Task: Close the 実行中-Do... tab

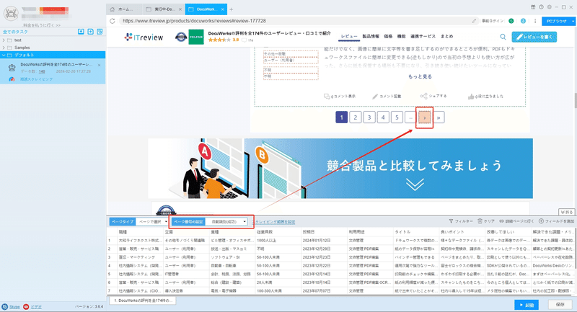Action: pyautogui.click(x=180, y=9)
